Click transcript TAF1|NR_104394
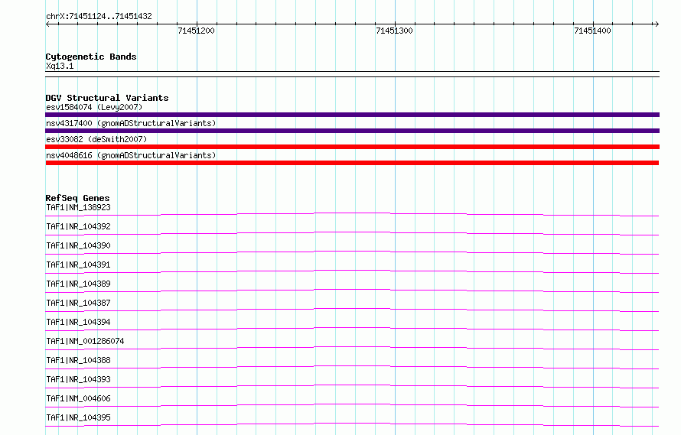The image size is (681, 435). tap(78, 322)
